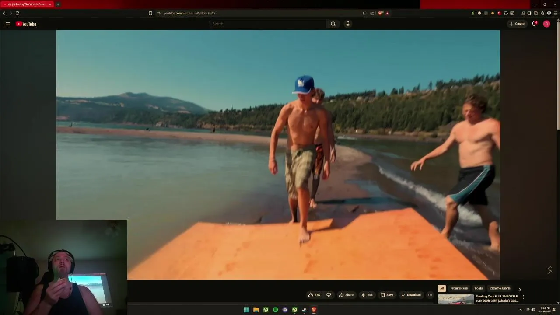Select the Boats filter chip
Screen dimensions: 560x315
click(x=479, y=288)
